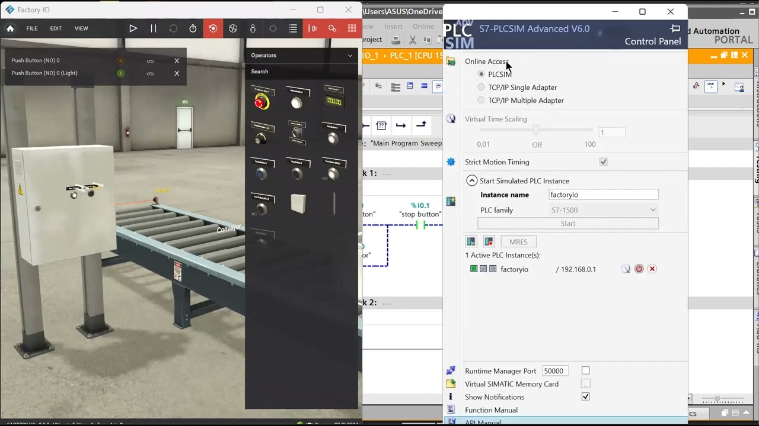
Task: Switch to first-person camera icon
Action: [253, 28]
